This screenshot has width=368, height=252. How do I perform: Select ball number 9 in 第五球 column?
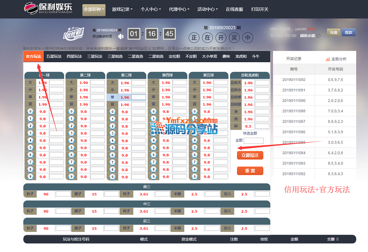coord(194,177)
